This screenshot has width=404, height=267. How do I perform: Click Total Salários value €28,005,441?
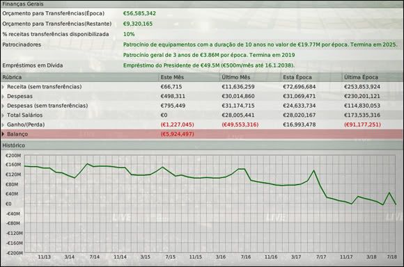click(x=238, y=115)
